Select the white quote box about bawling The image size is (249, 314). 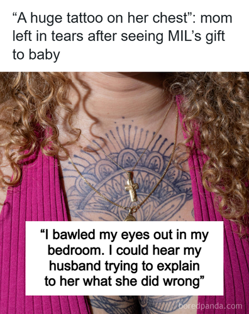124,258
